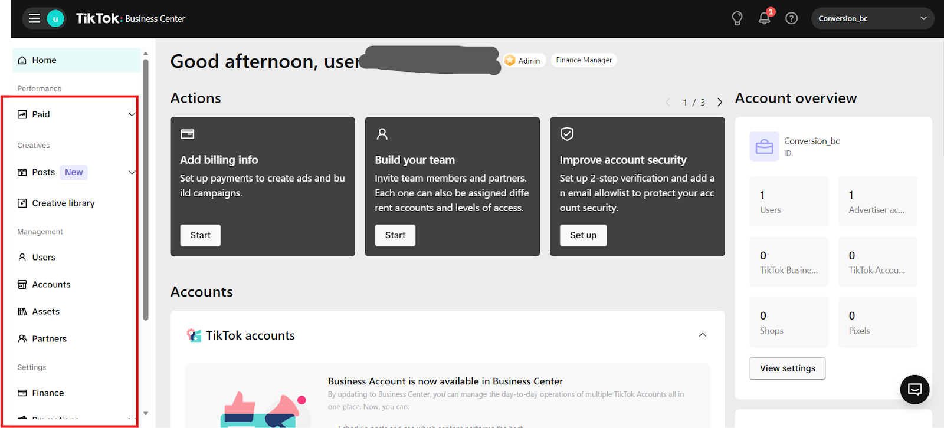
Task: Click the lightbulb tips icon
Action: click(x=737, y=18)
